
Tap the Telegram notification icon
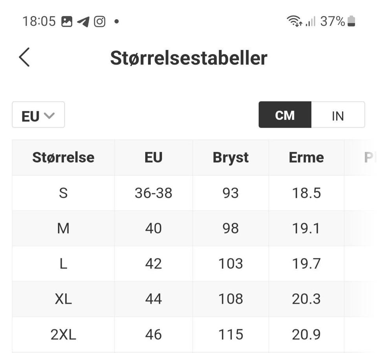(x=83, y=21)
